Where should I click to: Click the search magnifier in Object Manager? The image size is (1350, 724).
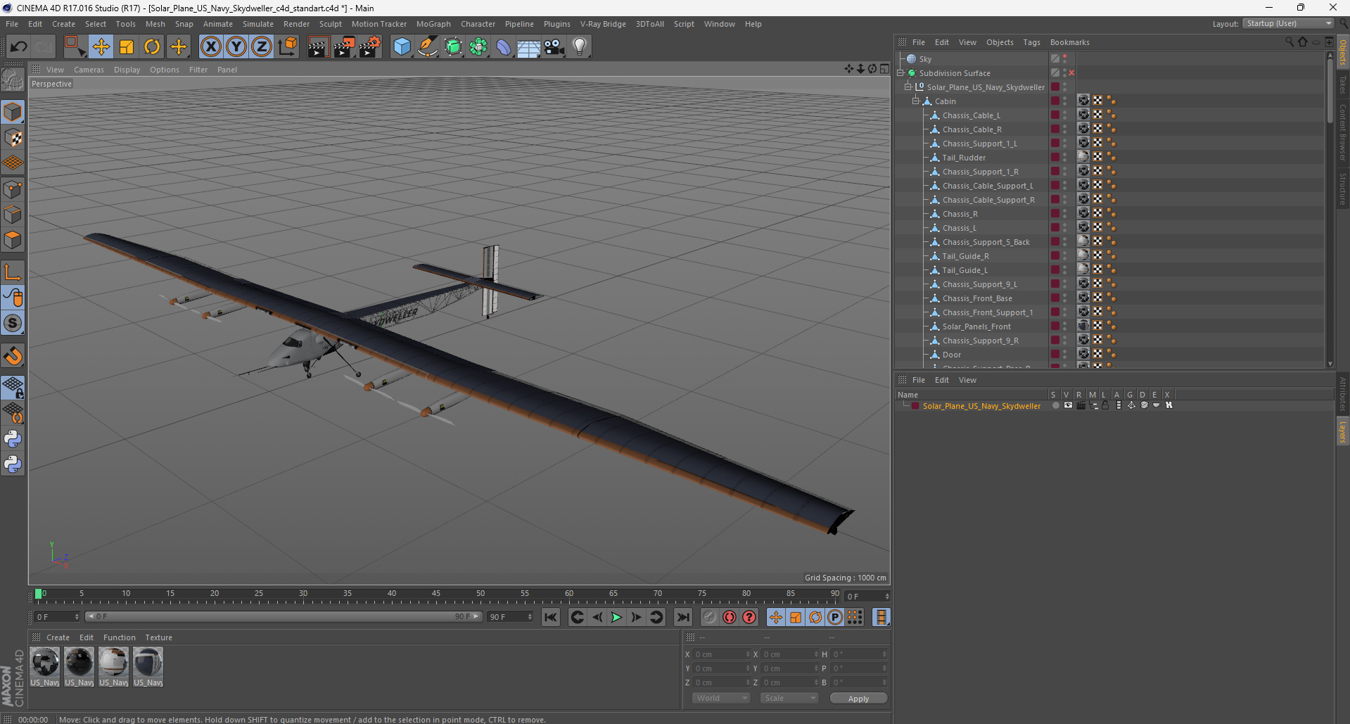(x=1289, y=42)
